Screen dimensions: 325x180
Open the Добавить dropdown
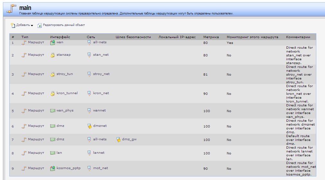(x=25, y=25)
